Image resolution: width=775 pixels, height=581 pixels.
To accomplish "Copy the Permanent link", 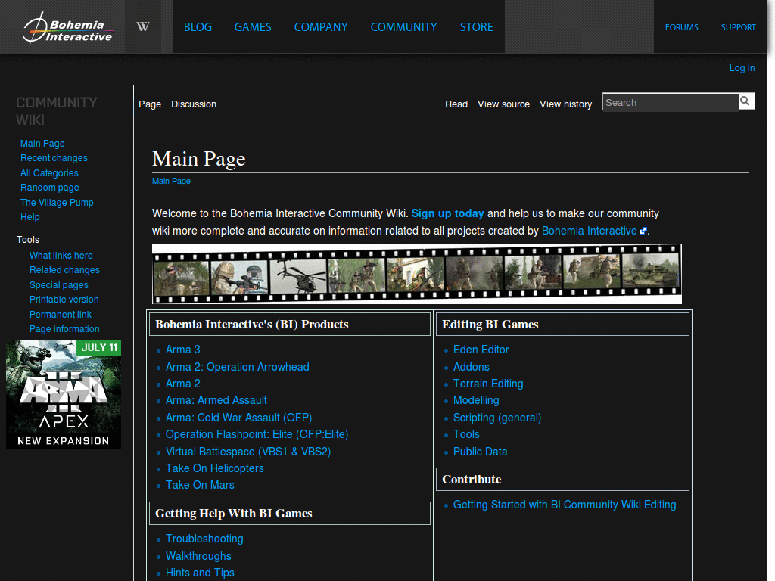I will pos(61,314).
